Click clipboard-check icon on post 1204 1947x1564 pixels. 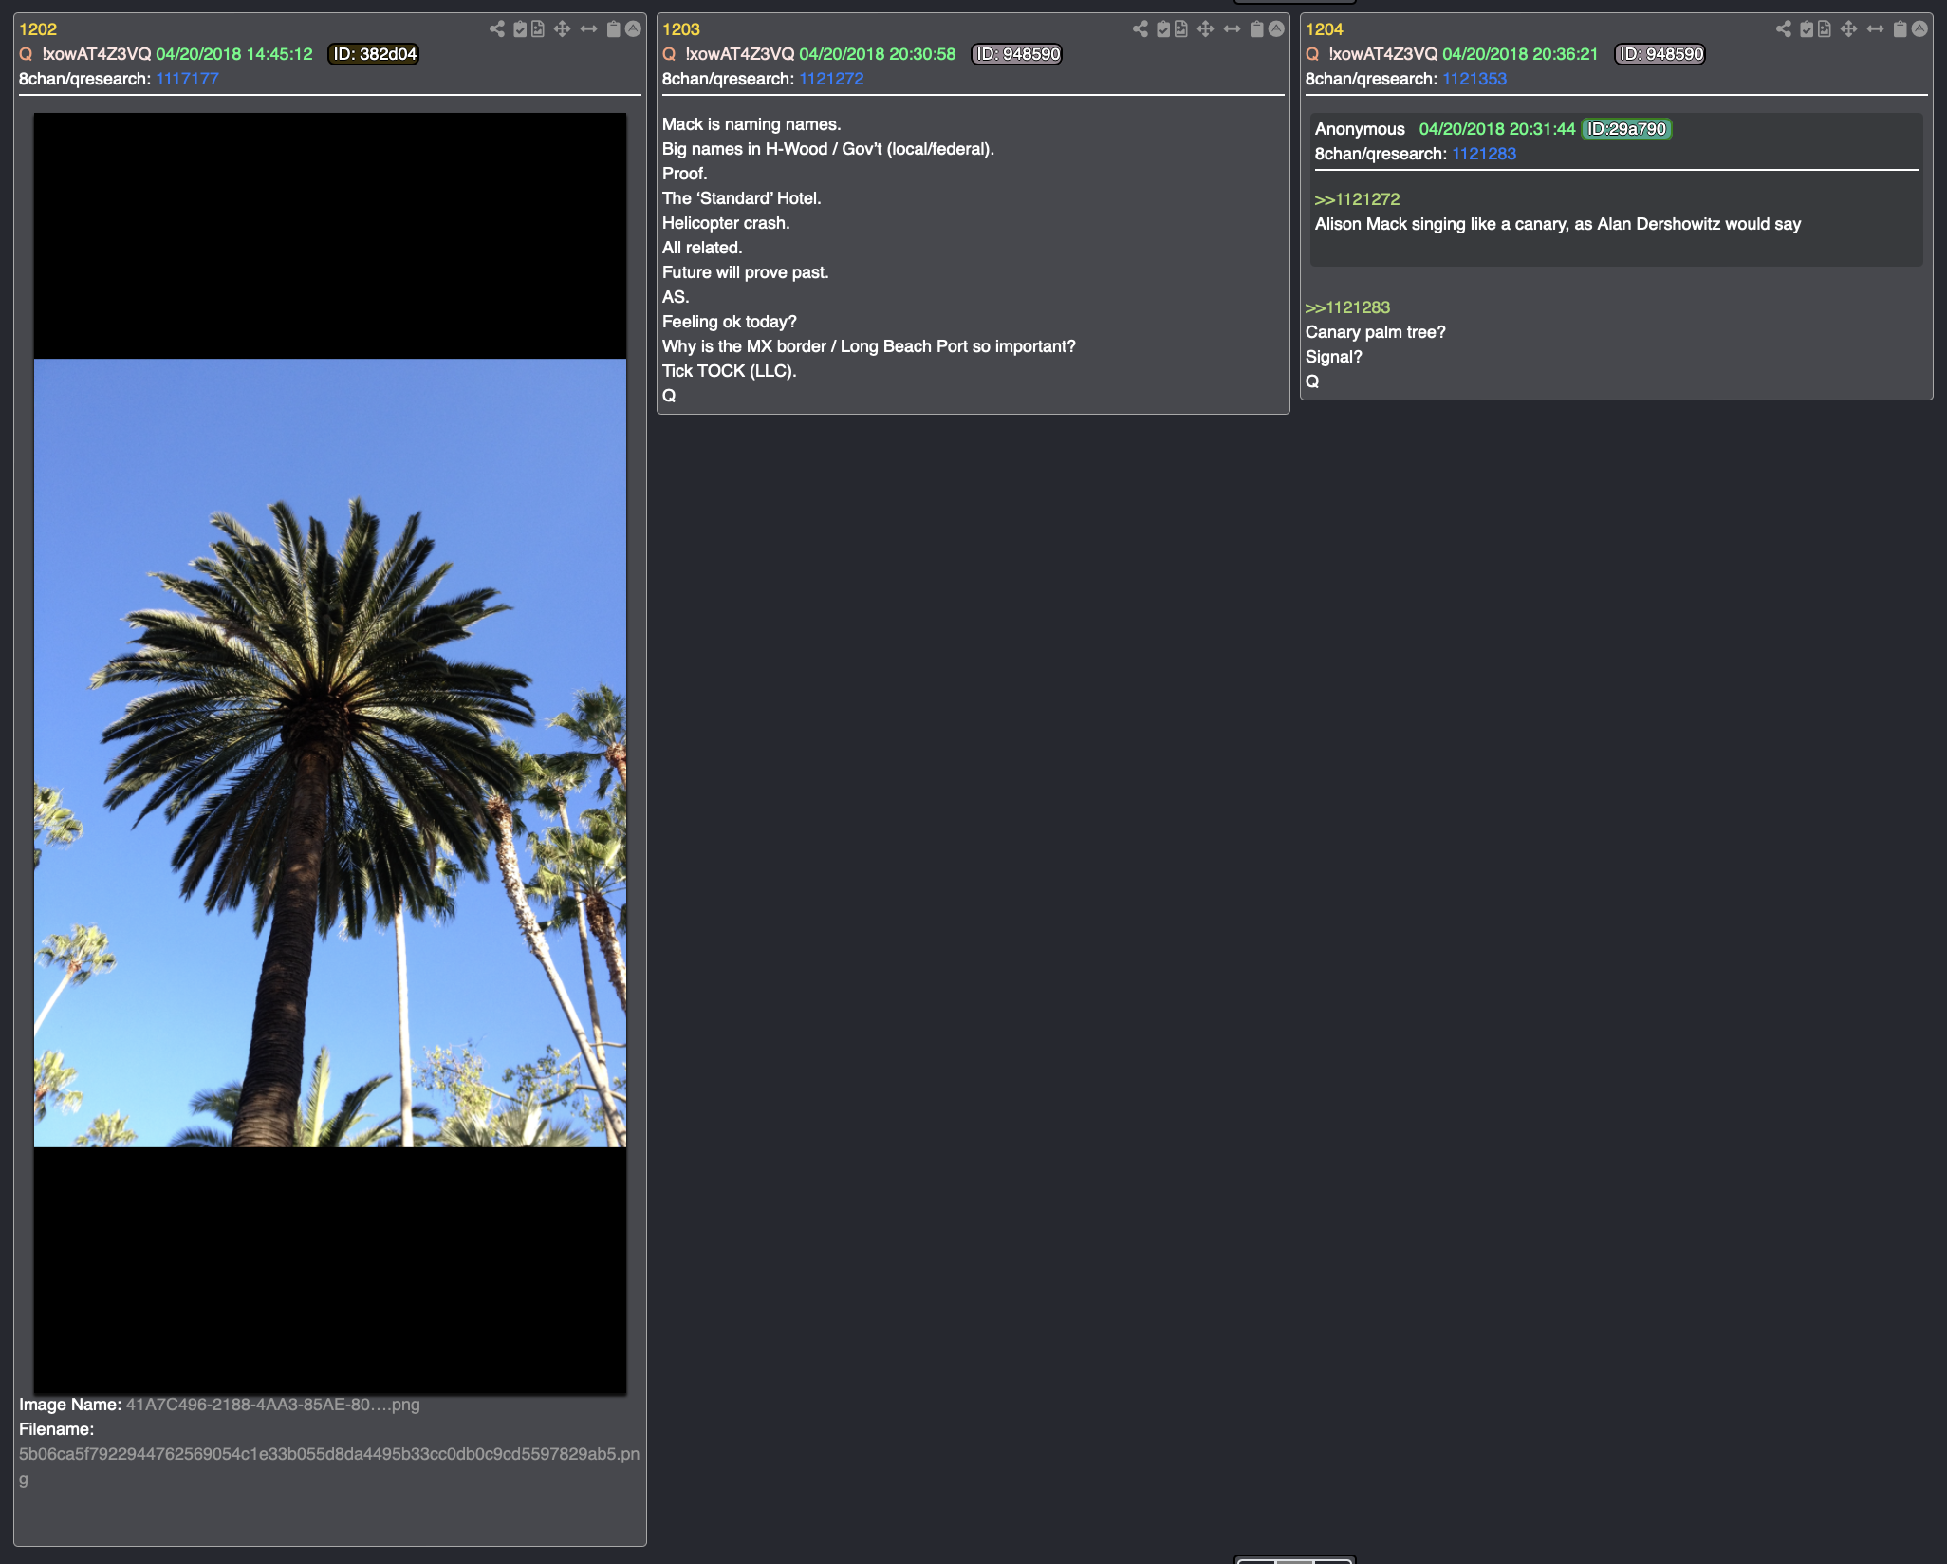[x=1807, y=29]
